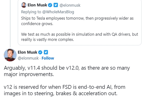Screen dimensions: 143x98
Task: Open the large Elon Musk profile picture
Action: pyautogui.click(x=10, y=55)
